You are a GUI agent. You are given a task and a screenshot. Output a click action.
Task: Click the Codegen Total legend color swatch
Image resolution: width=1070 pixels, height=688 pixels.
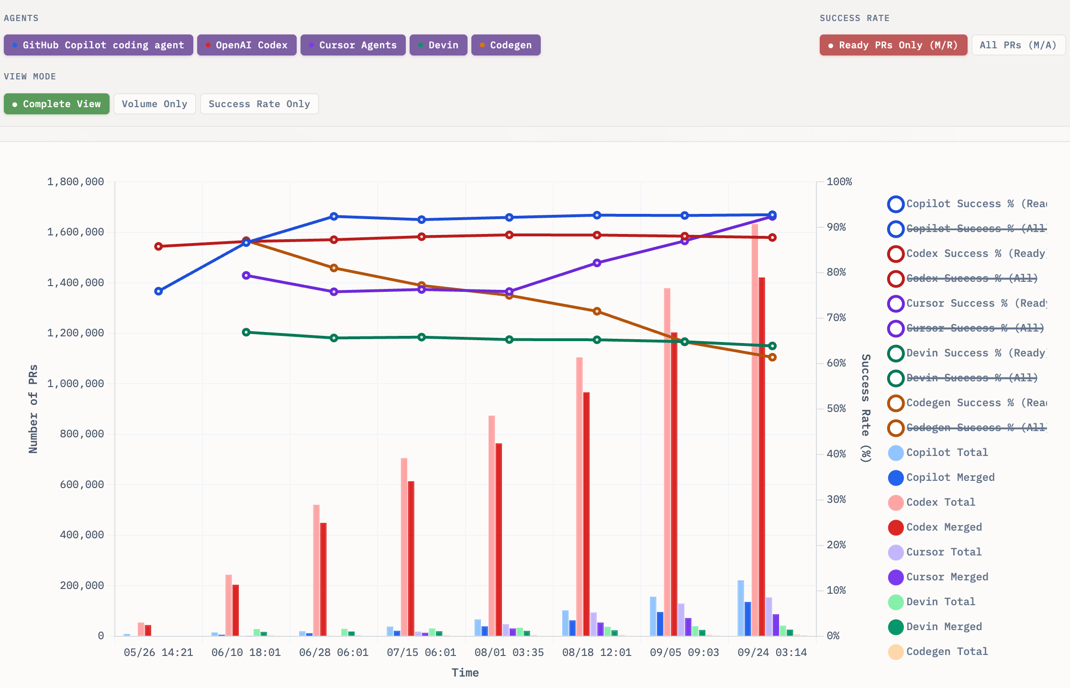click(895, 652)
